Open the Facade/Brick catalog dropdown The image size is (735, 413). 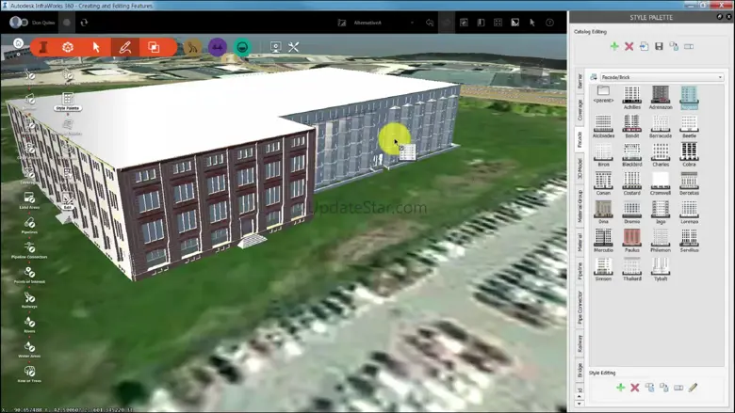pos(661,77)
